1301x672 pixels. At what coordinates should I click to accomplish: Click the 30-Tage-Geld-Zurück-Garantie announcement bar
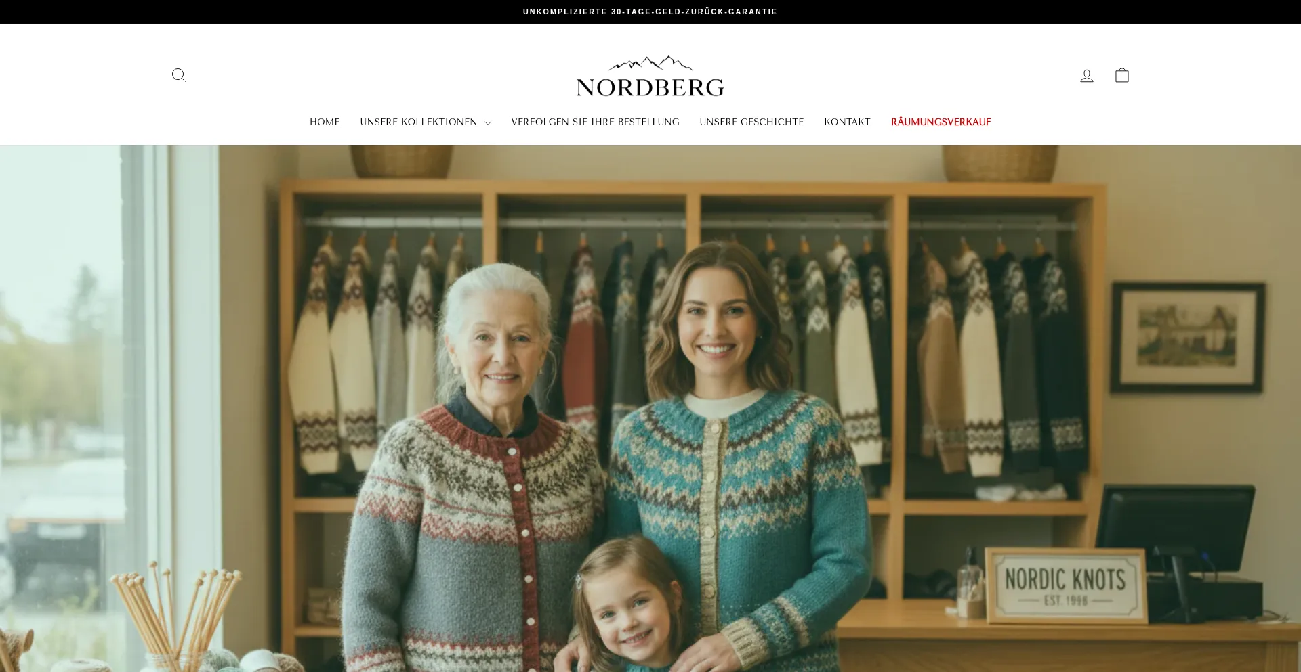(650, 12)
